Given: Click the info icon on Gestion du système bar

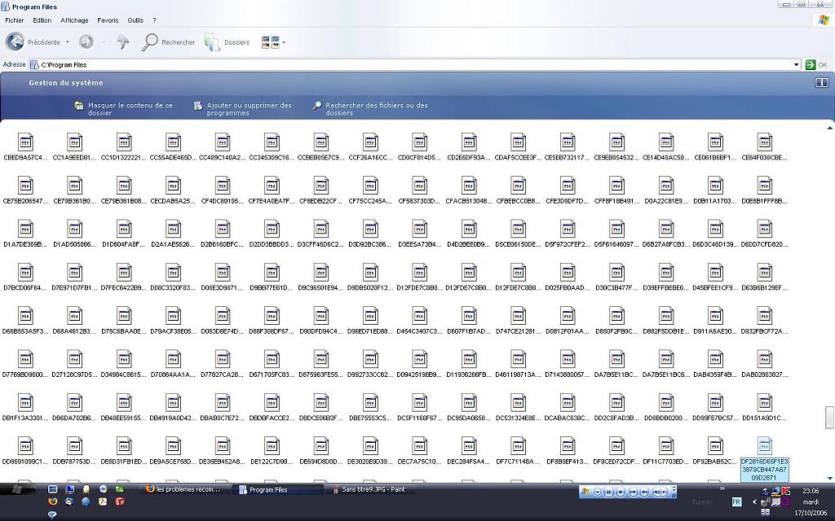Looking at the screenshot, I should [822, 82].
